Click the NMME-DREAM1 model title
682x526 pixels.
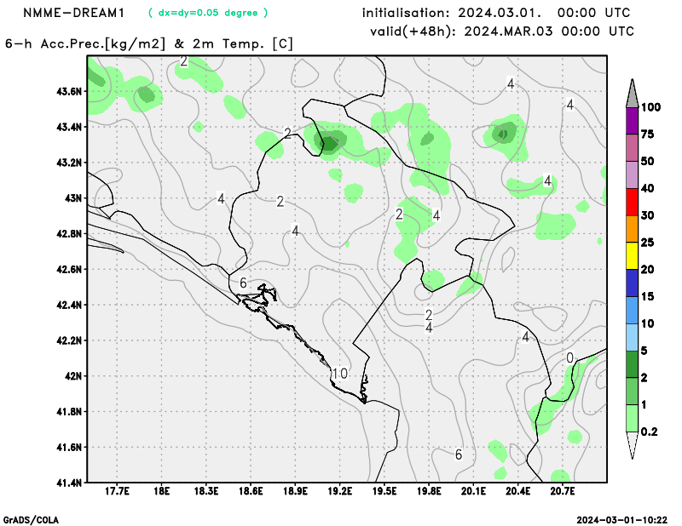(73, 13)
